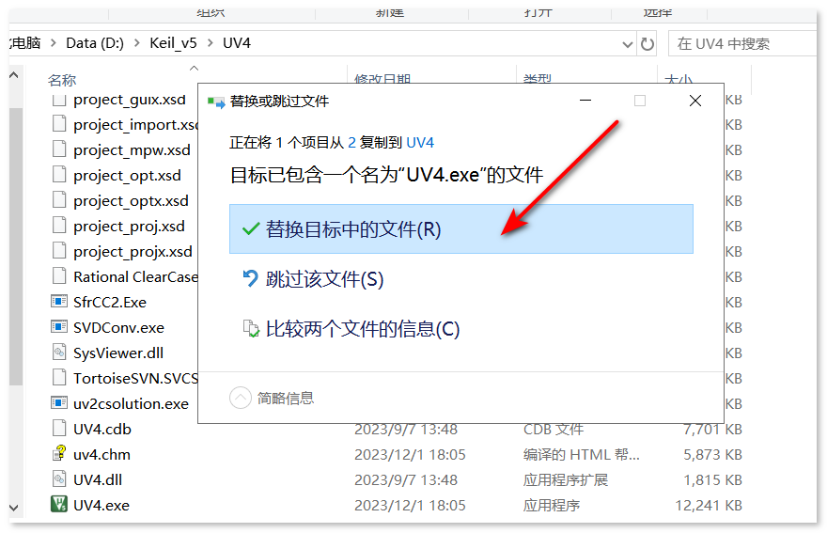Click the uv2csolution.exe file name
This screenshot has width=827, height=533.
(131, 403)
